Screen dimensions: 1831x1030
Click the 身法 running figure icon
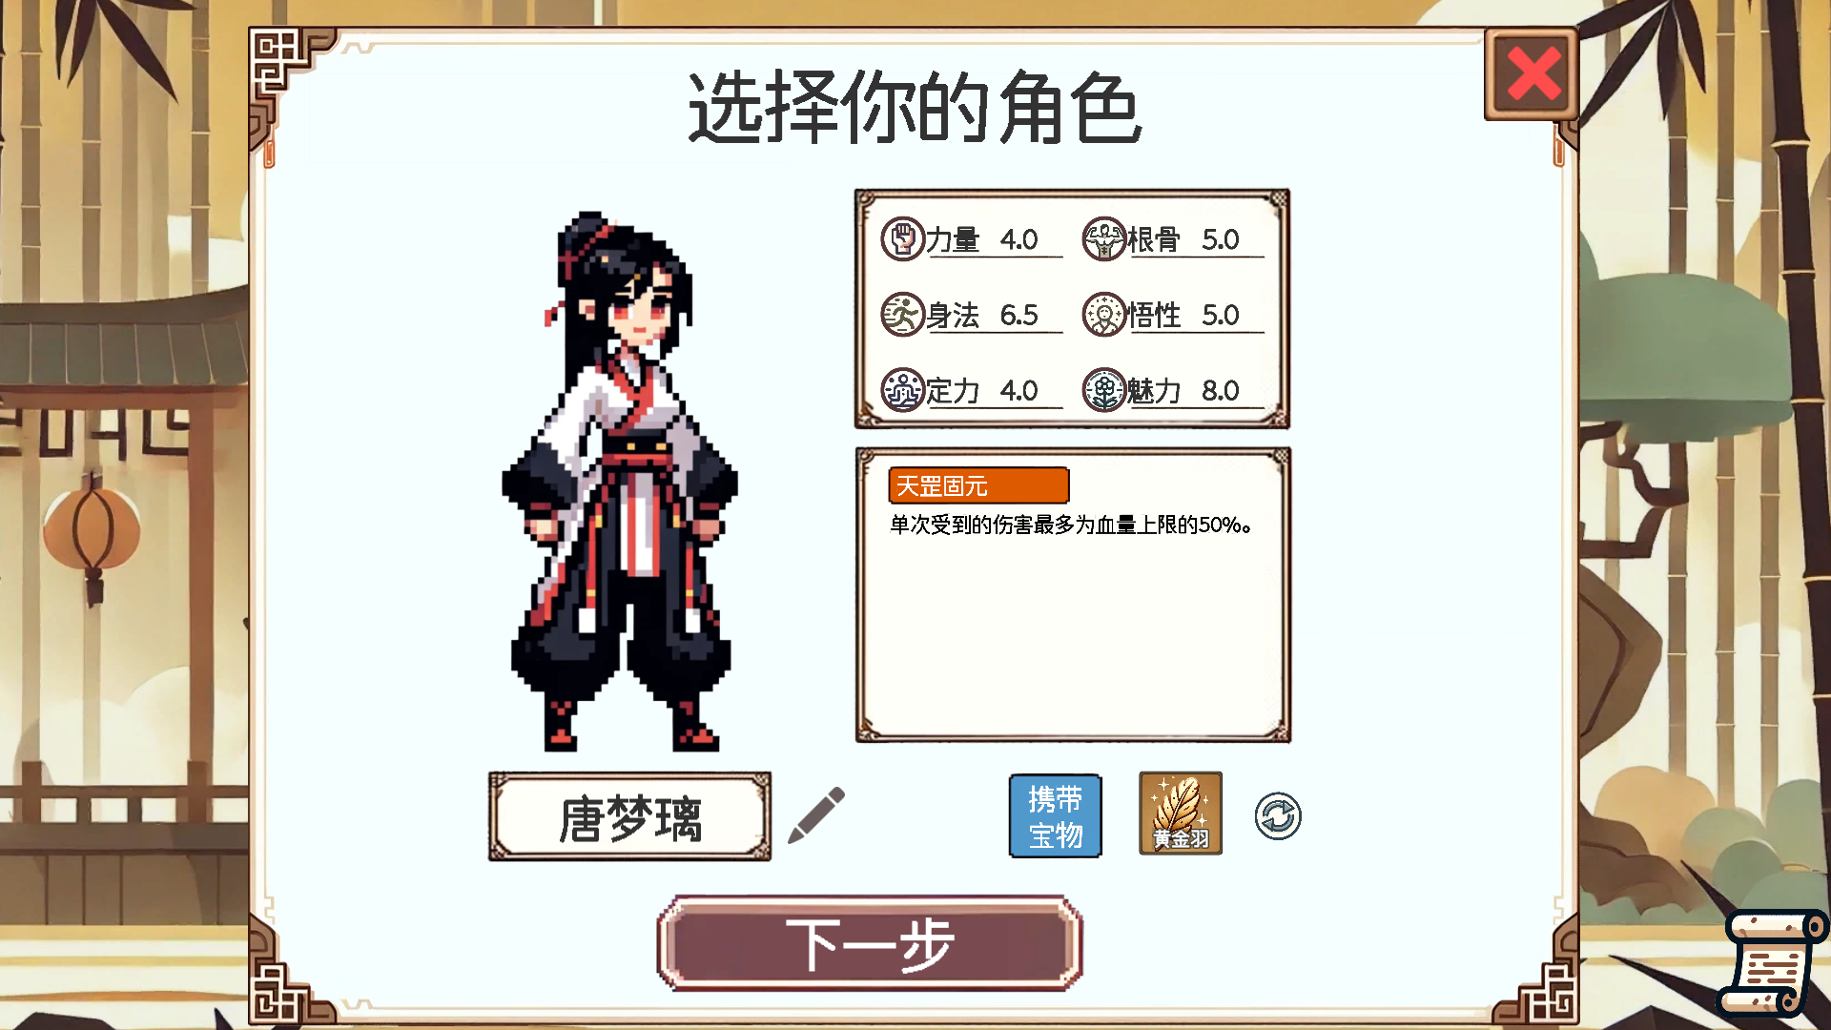902,315
